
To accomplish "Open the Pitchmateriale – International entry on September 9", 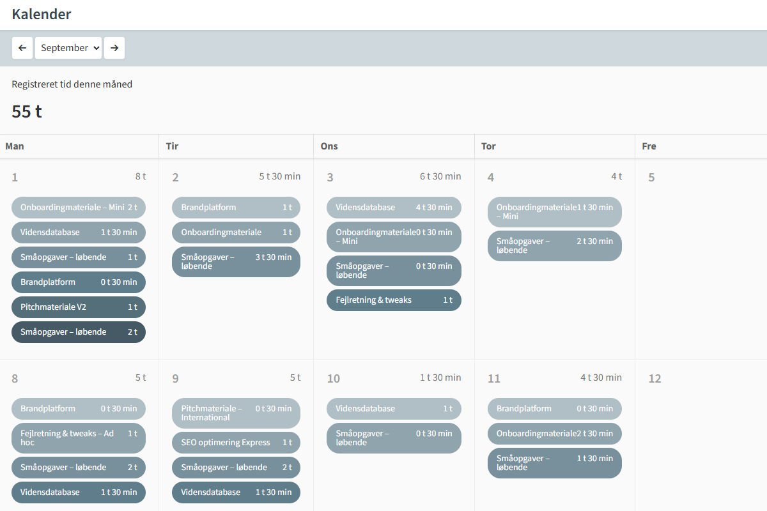I will [x=235, y=413].
